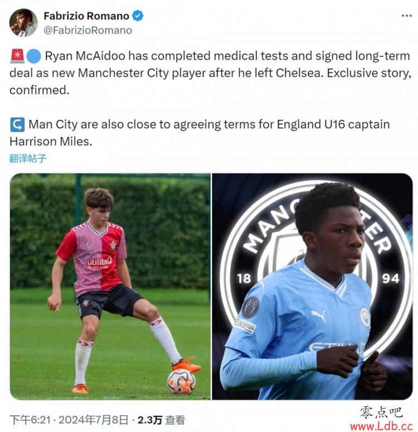This screenshot has width=418, height=432.
Task: Click the 2.3万 查看 view count
Action: tap(161, 420)
